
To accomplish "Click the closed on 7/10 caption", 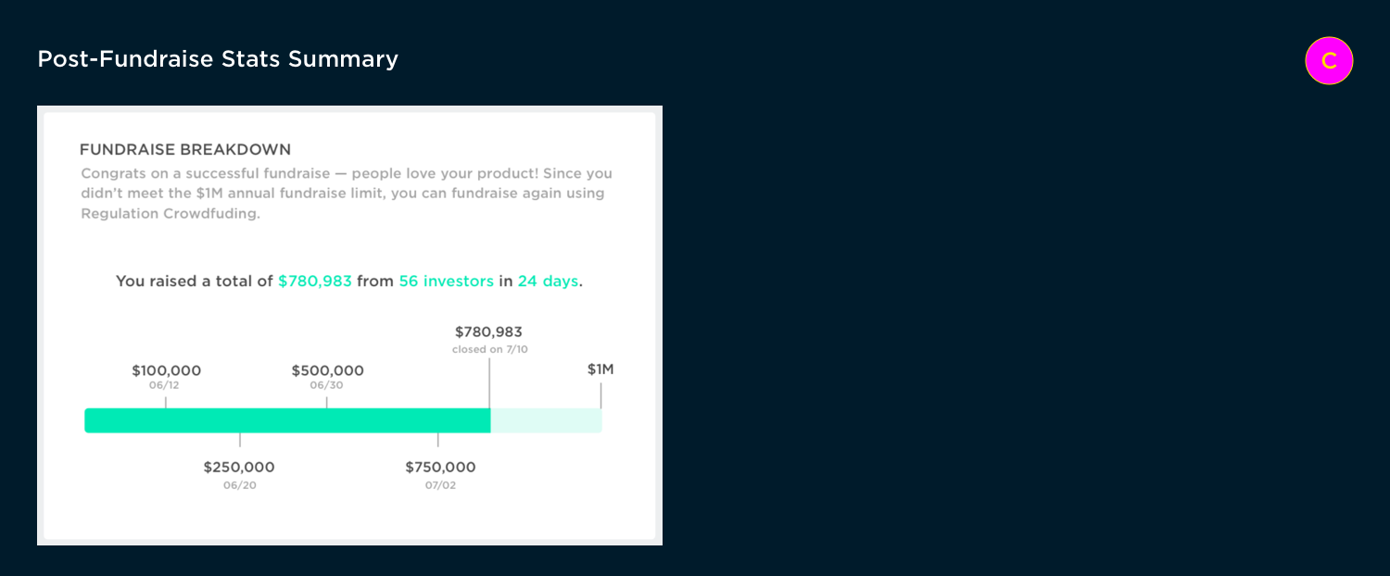I will pos(490,349).
